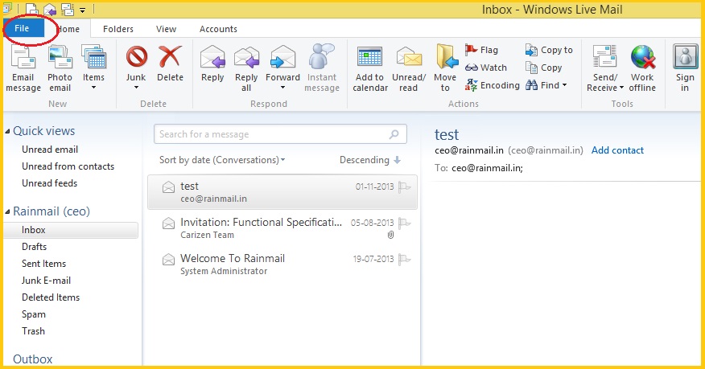
Task: Toggle Descending sort order
Action: (x=369, y=160)
